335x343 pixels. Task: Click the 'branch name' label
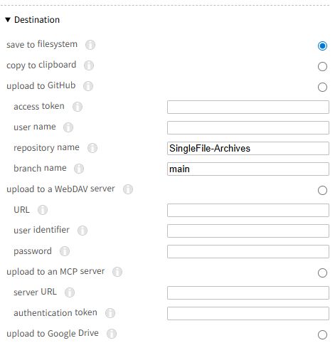40,168
